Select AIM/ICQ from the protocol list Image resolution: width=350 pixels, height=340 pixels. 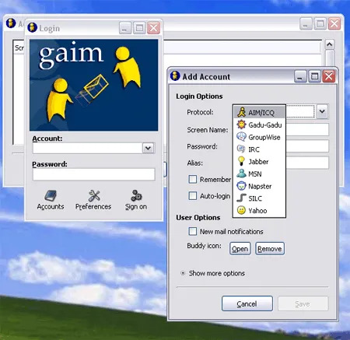(x=259, y=112)
